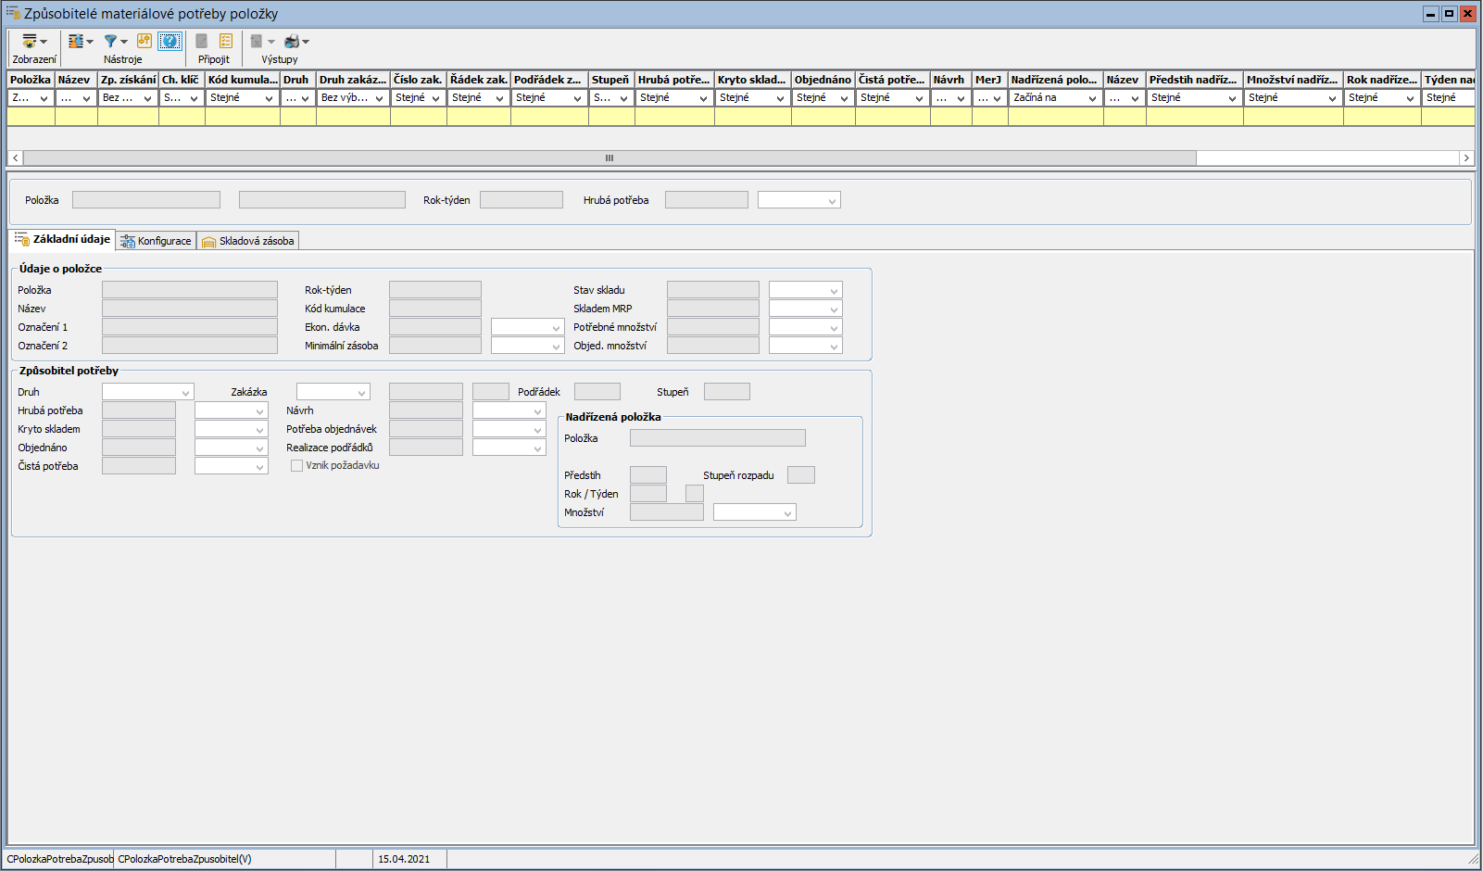1483x871 pixels.
Task: Click the orange checklist icon in Připojit
Action: (x=226, y=41)
